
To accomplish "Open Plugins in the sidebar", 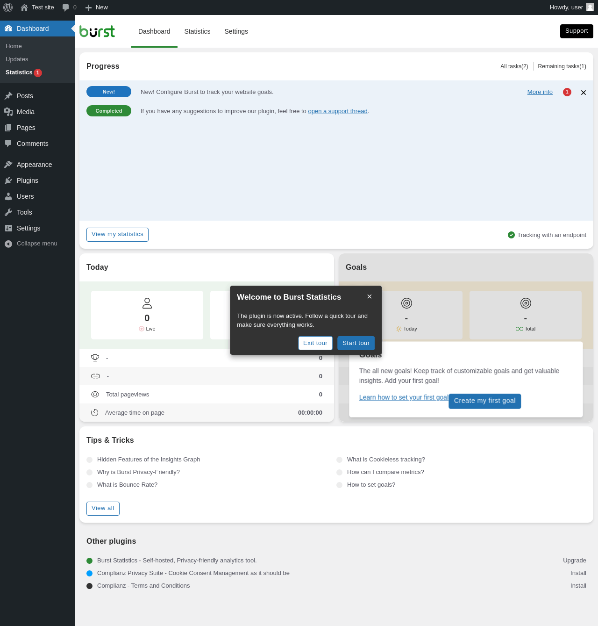I will click(x=37, y=180).
